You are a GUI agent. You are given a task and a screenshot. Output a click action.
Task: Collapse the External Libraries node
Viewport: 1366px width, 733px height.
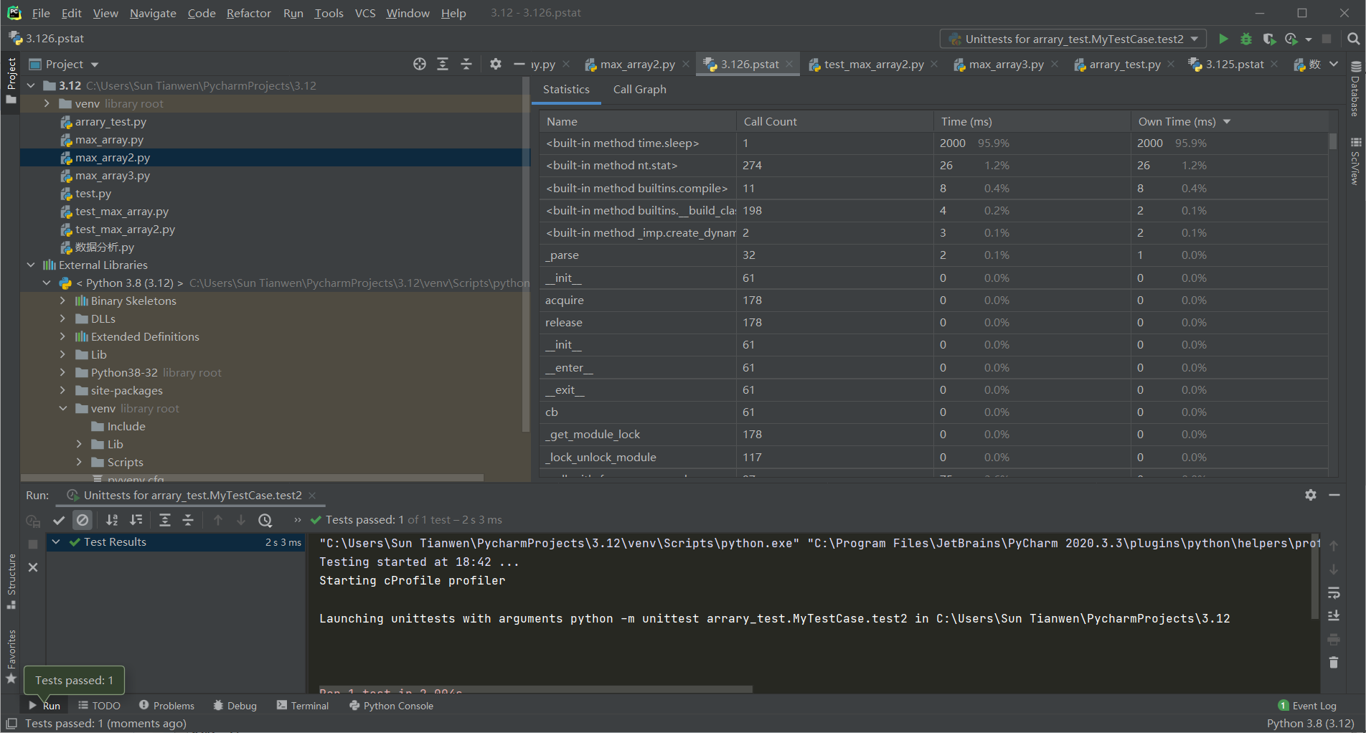[x=31, y=265]
